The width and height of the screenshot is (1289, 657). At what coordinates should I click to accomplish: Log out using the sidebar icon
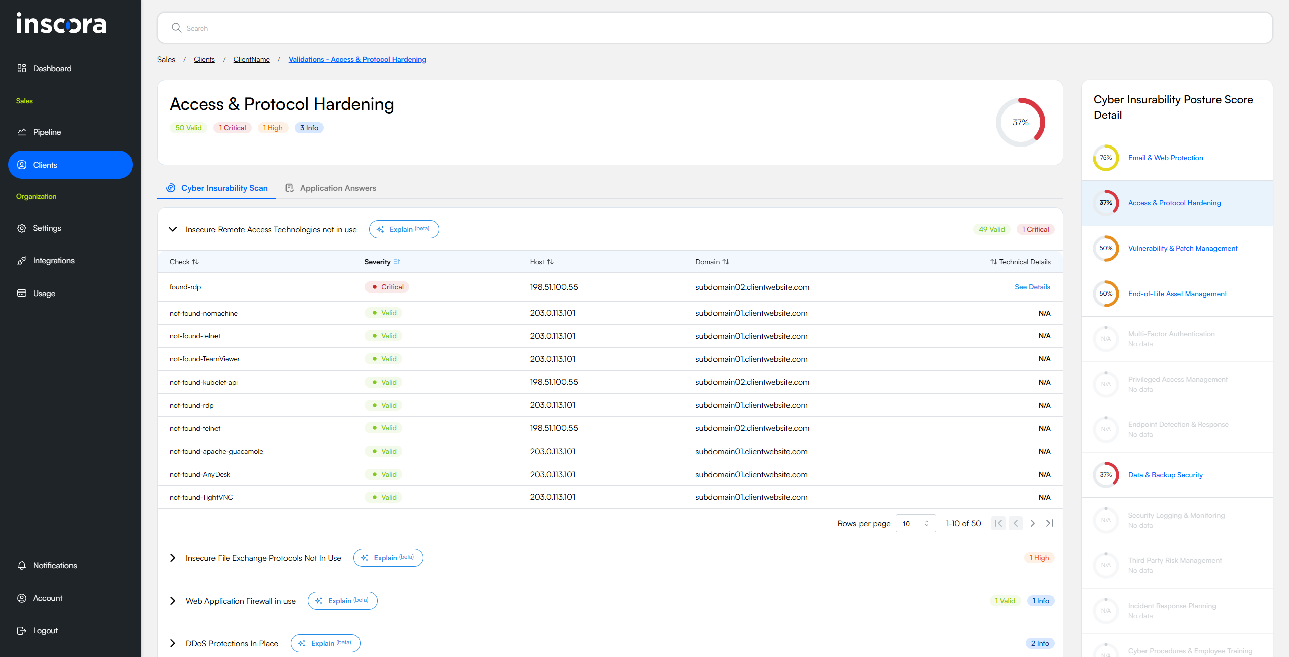45,630
